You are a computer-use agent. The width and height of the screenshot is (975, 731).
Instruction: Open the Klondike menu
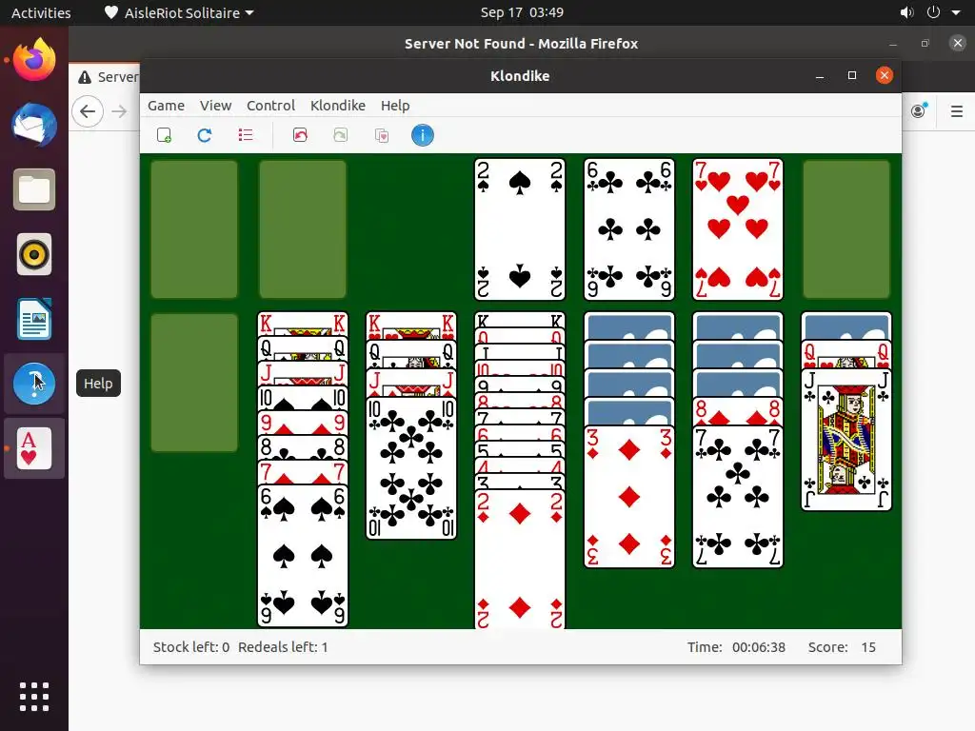click(338, 106)
